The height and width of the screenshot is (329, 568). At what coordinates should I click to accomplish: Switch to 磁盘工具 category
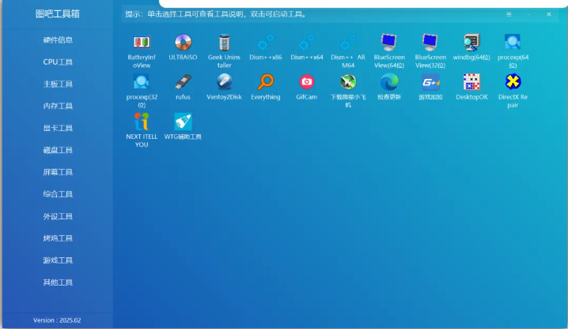pyautogui.click(x=58, y=150)
